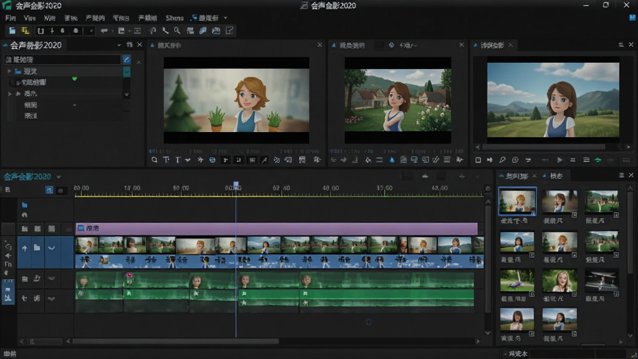Open the media library panel's hamburger menu
This screenshot has width=638, height=359.
pos(621,175)
